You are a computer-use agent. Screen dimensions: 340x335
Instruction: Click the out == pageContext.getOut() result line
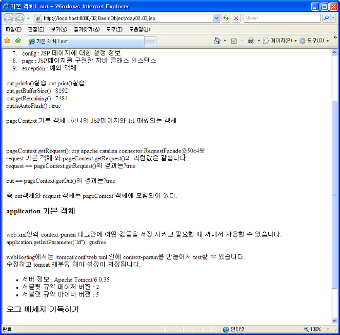(x=61, y=181)
